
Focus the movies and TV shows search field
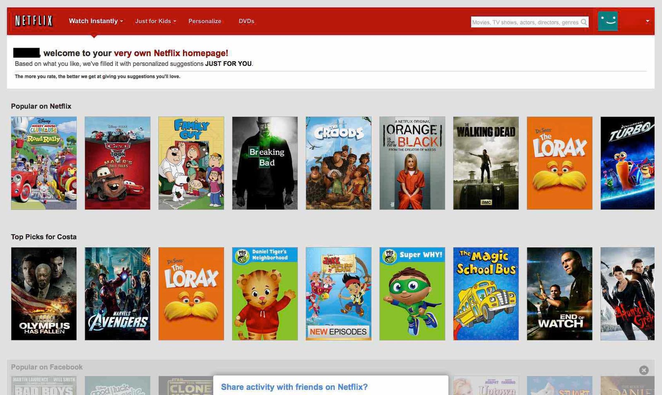[x=530, y=22]
